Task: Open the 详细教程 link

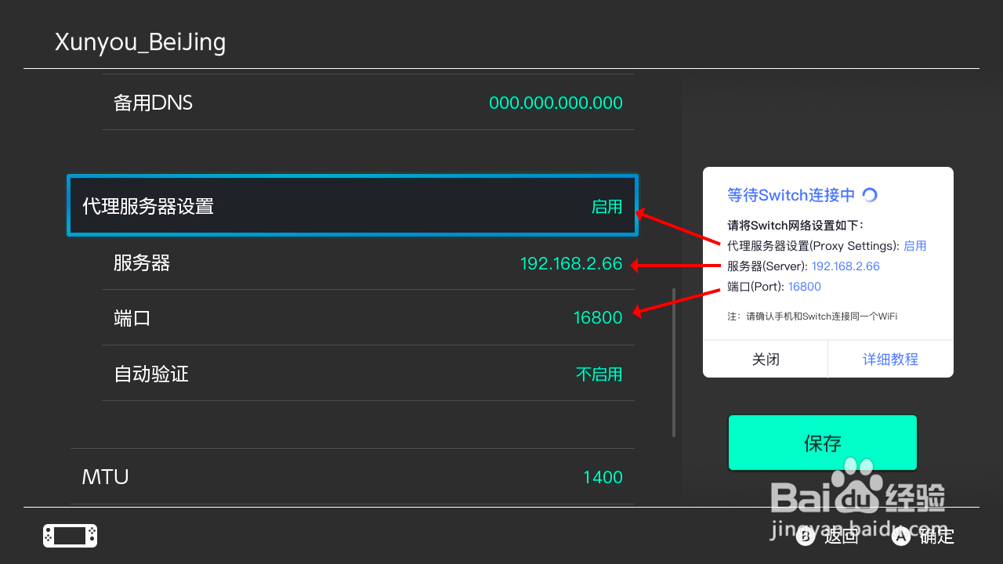Action: (891, 360)
